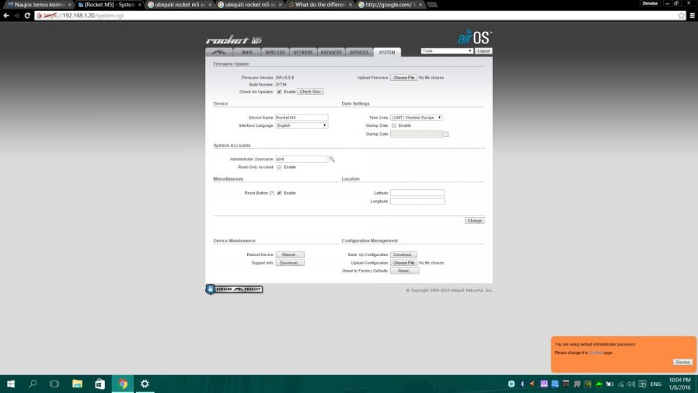Screen dimensions: 698x393
Task: Switch to the Main tab
Action: 247,52
